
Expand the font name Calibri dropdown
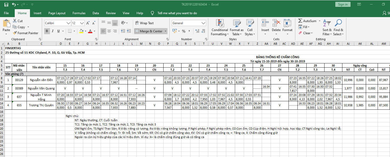click(68, 23)
